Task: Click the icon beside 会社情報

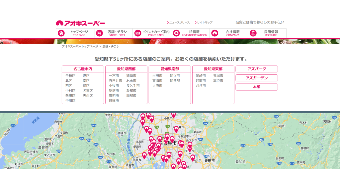Action: tap(215, 33)
